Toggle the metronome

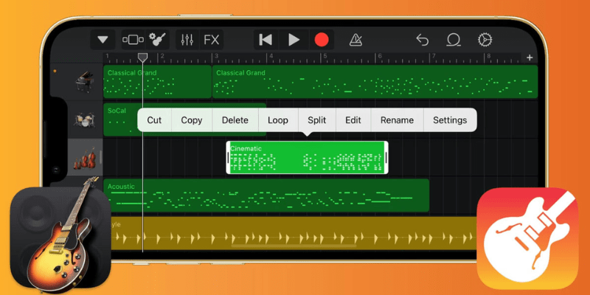click(x=355, y=40)
